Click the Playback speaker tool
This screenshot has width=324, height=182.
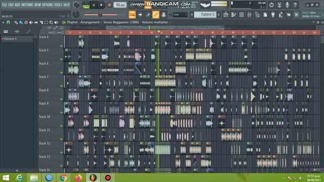click(56, 22)
